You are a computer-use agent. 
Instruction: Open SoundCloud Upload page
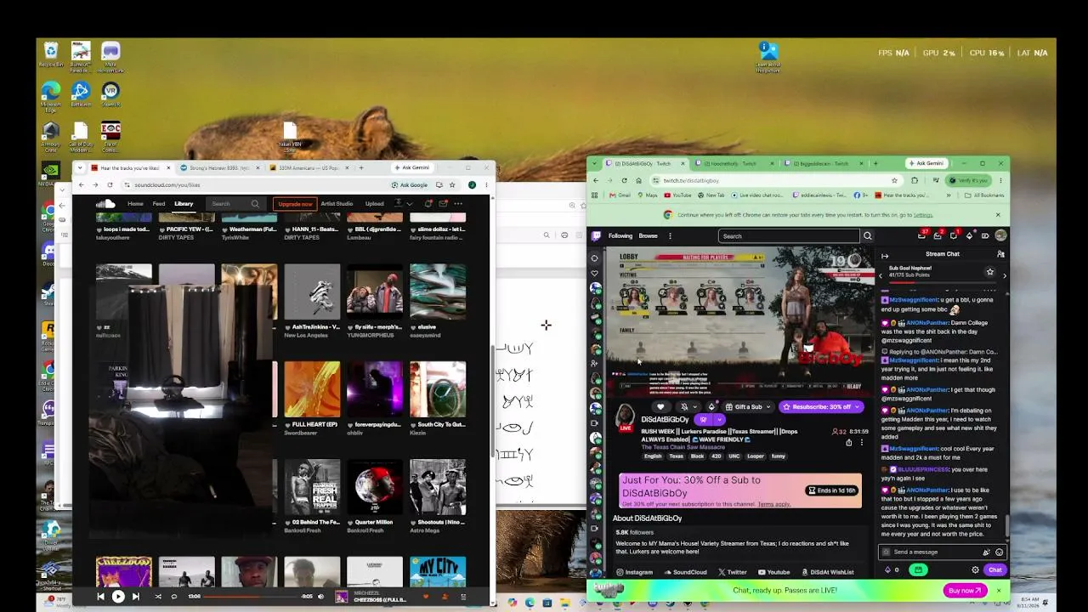click(374, 204)
